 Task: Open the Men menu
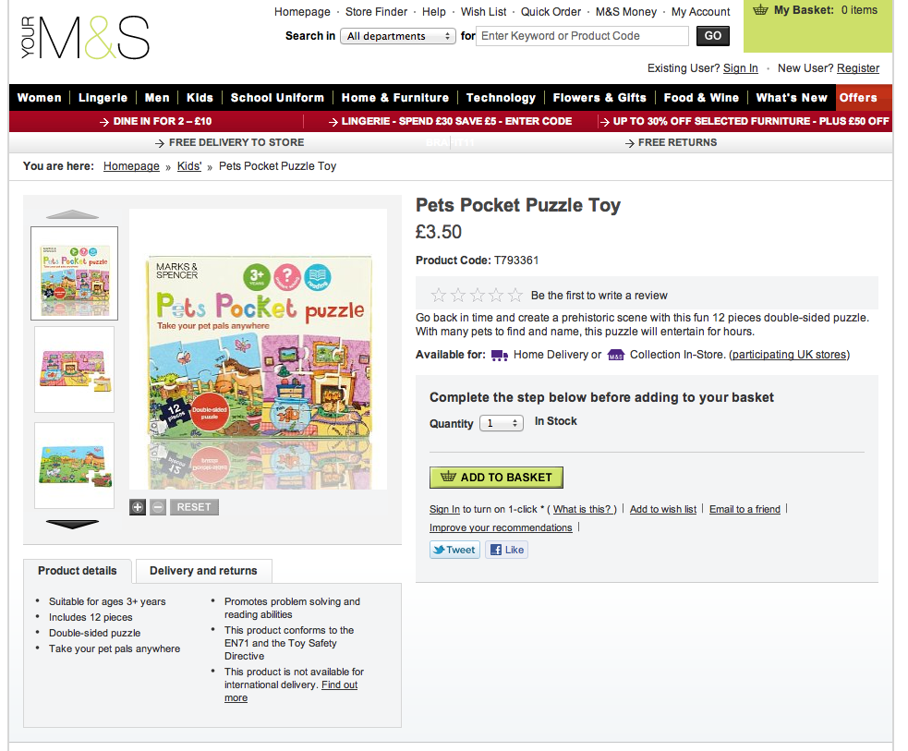tap(157, 98)
